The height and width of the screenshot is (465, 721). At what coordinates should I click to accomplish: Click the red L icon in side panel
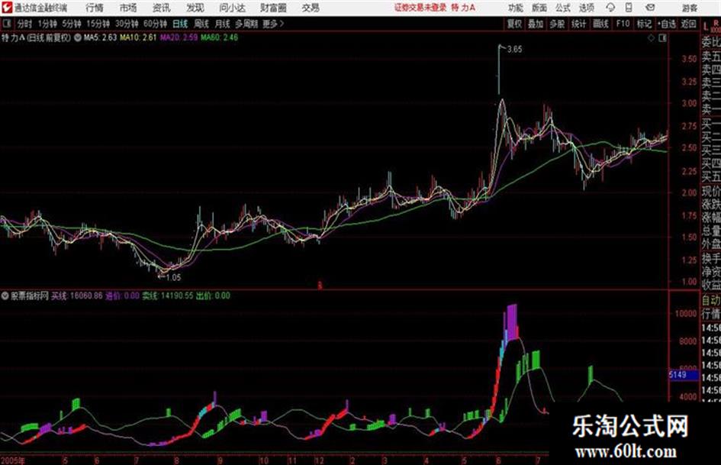[x=706, y=27]
